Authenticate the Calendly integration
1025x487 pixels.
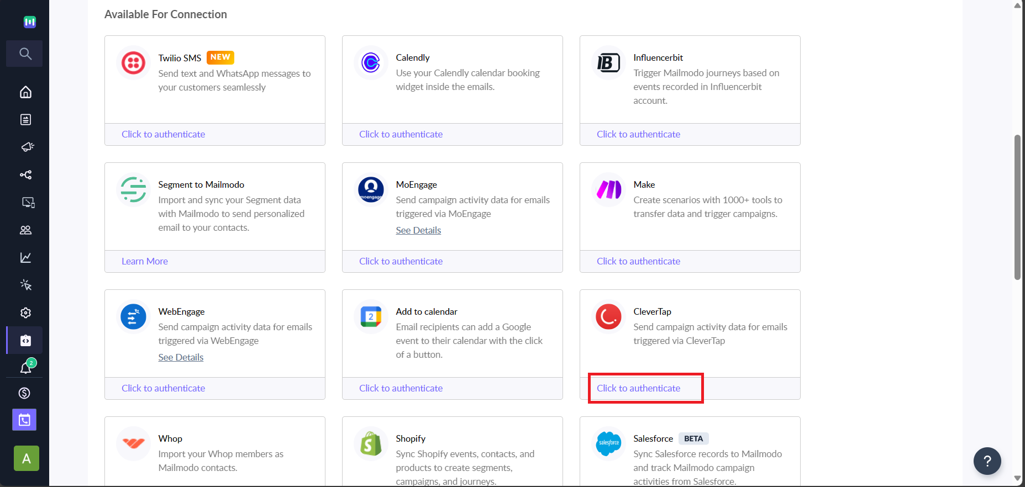click(x=401, y=134)
